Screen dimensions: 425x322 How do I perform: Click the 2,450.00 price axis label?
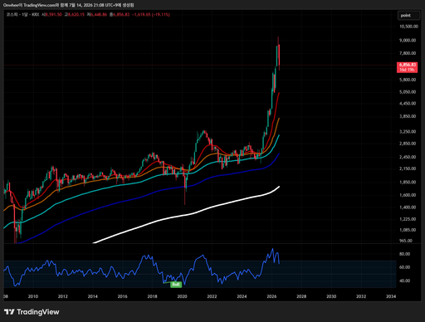[x=408, y=157]
